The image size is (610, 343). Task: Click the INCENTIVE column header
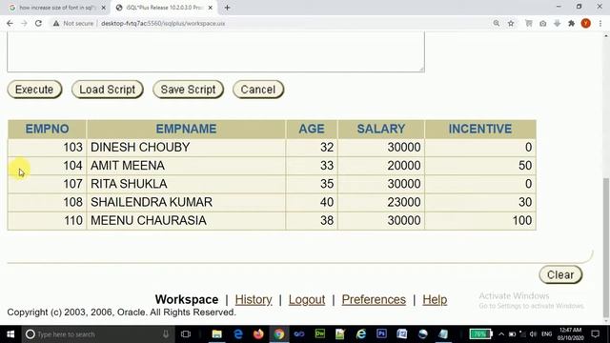coord(480,130)
